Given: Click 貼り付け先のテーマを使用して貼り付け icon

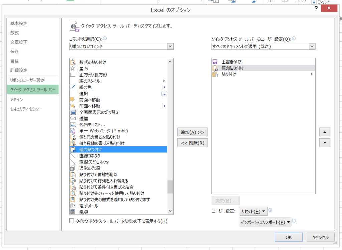Looking at the screenshot, I should 73,193.
